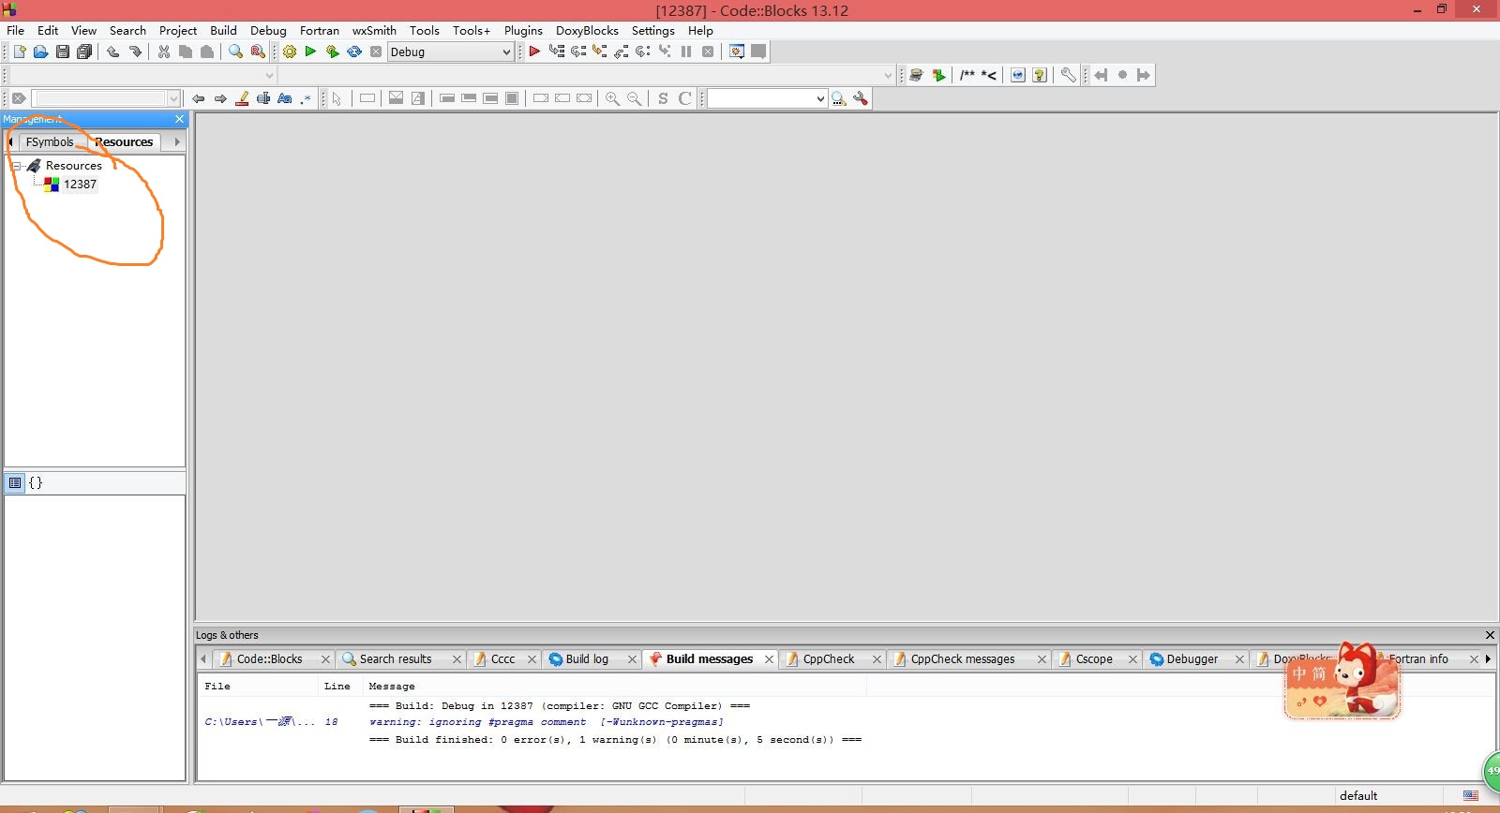Click the ThreadSearch options wrench icon
The height and width of the screenshot is (813, 1500).
pos(861,98)
